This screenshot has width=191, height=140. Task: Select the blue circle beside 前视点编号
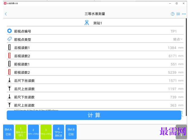coord(9,31)
